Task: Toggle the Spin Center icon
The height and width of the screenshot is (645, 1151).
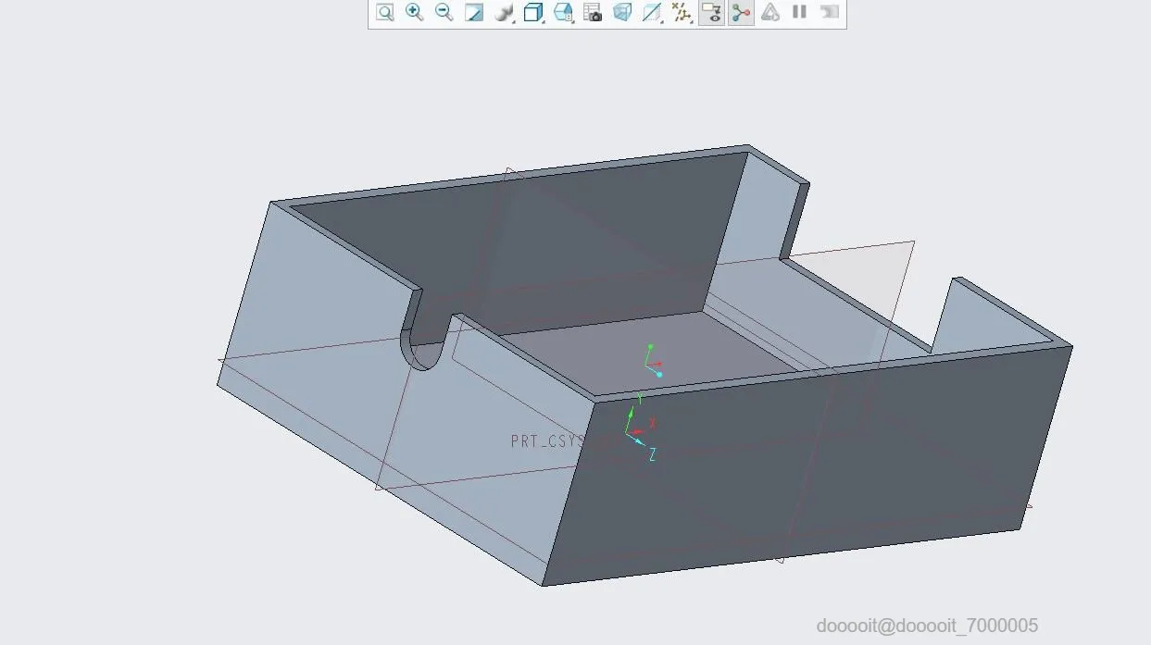Action: (x=741, y=13)
